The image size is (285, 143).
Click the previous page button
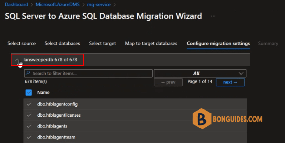point(168,82)
